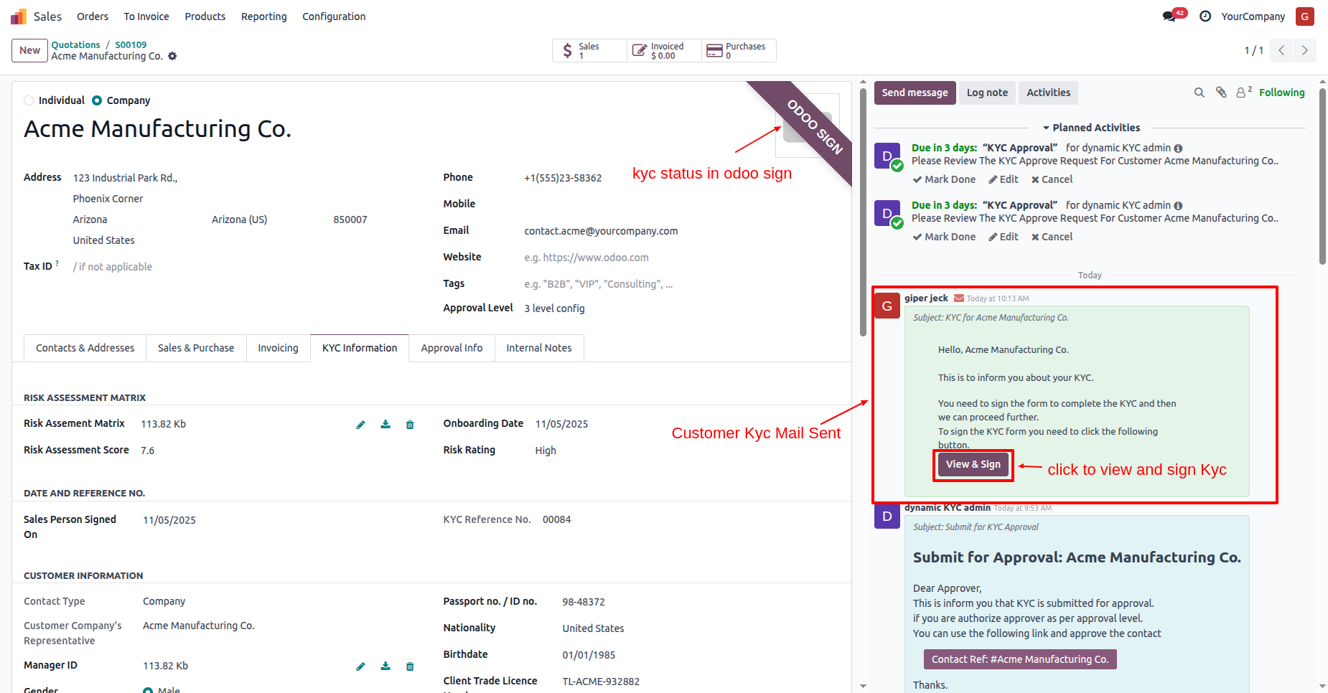Show followers list icon with count 2
Image resolution: width=1328 pixels, height=693 pixels.
1243,92
